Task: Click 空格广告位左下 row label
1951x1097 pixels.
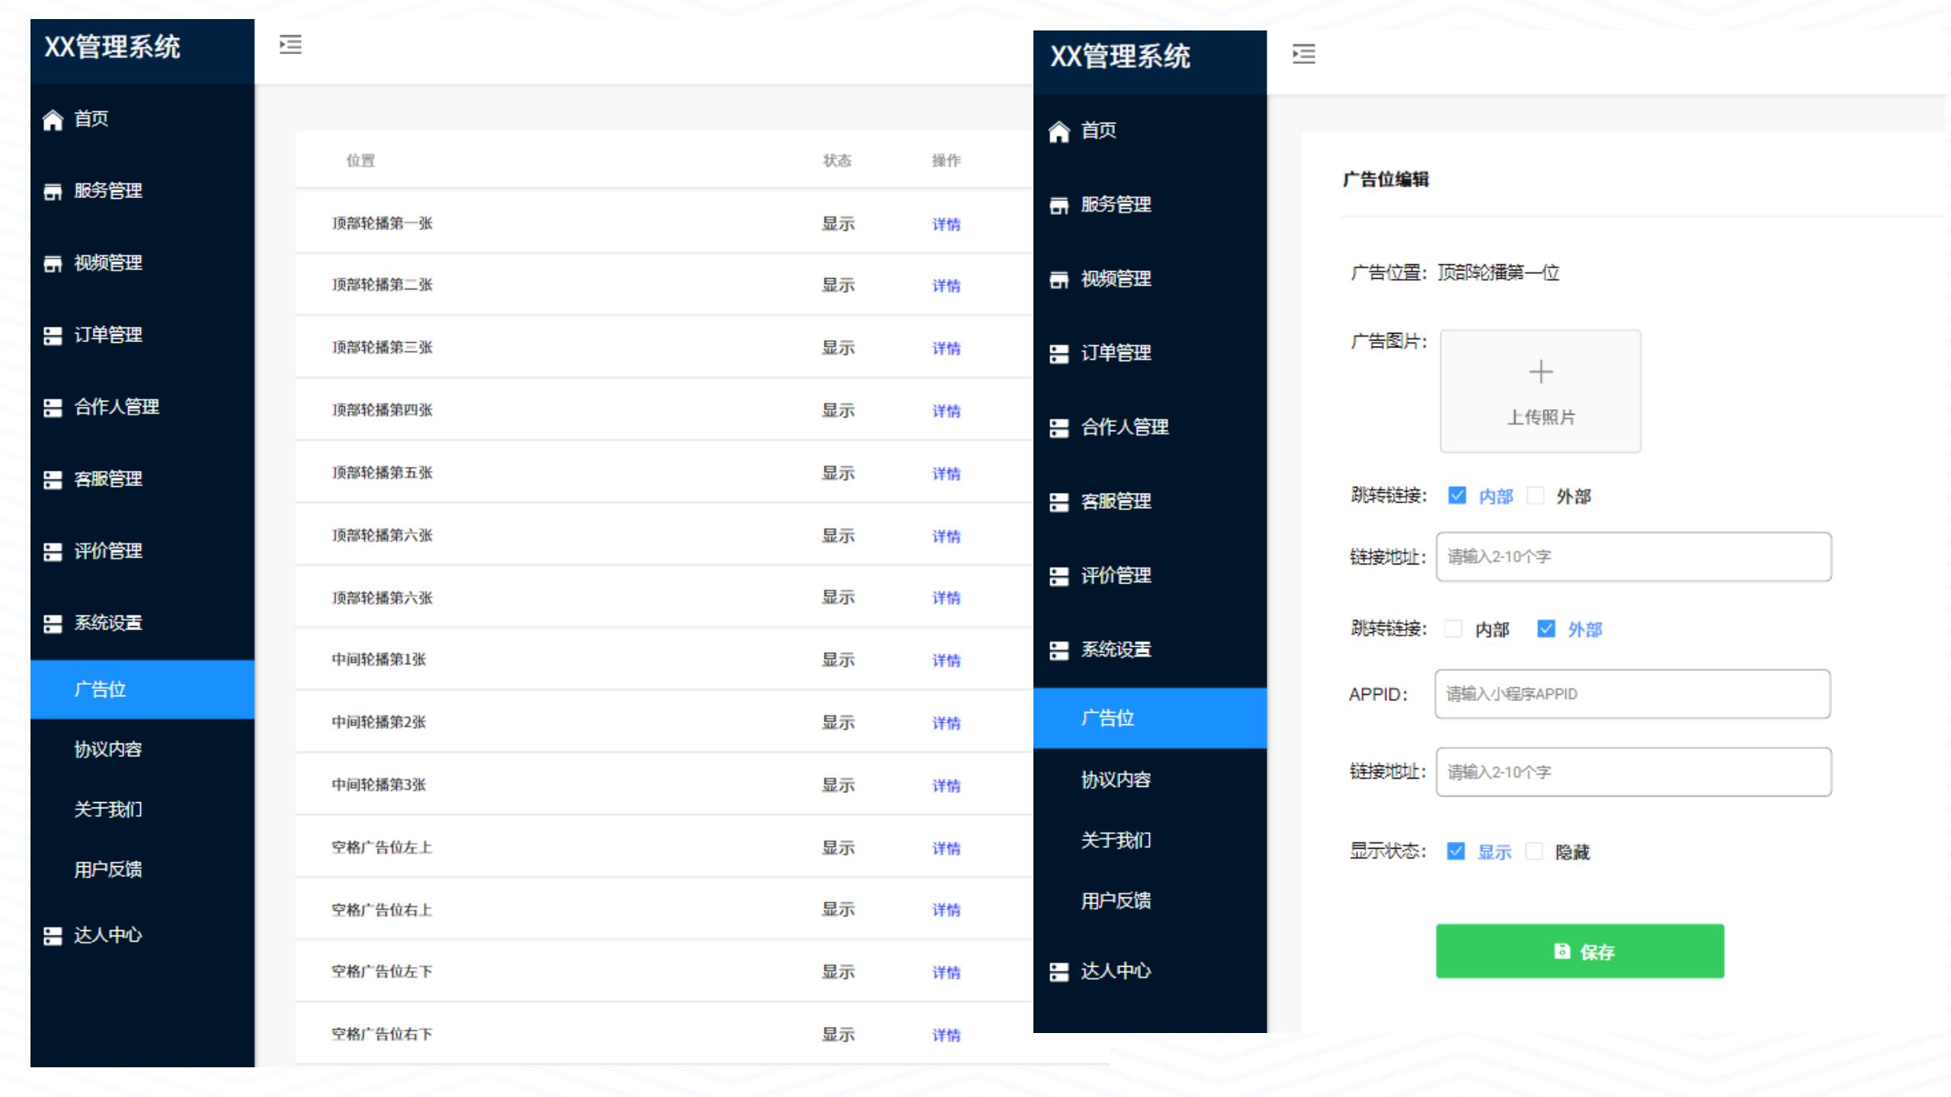Action: (382, 972)
